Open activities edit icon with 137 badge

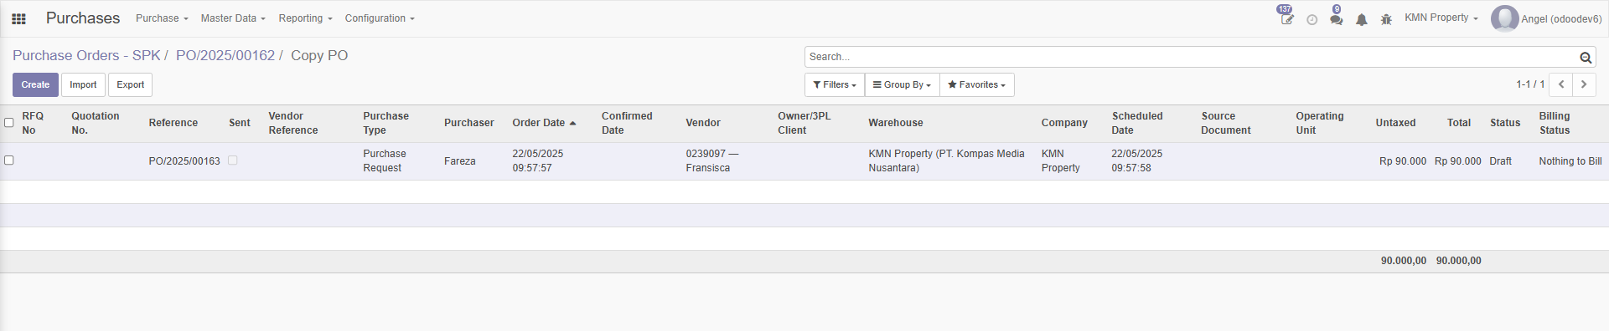point(1286,18)
